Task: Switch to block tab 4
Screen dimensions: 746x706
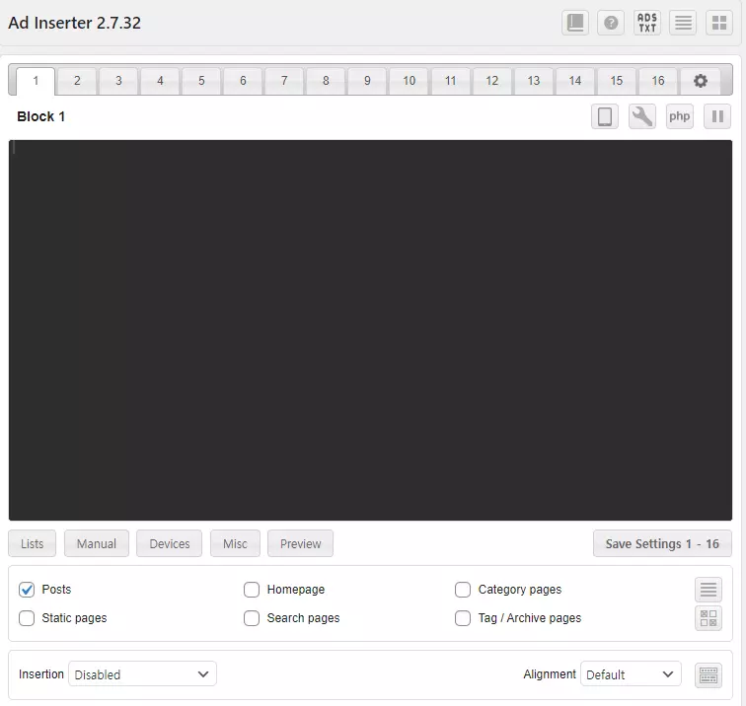Action: pos(160,81)
